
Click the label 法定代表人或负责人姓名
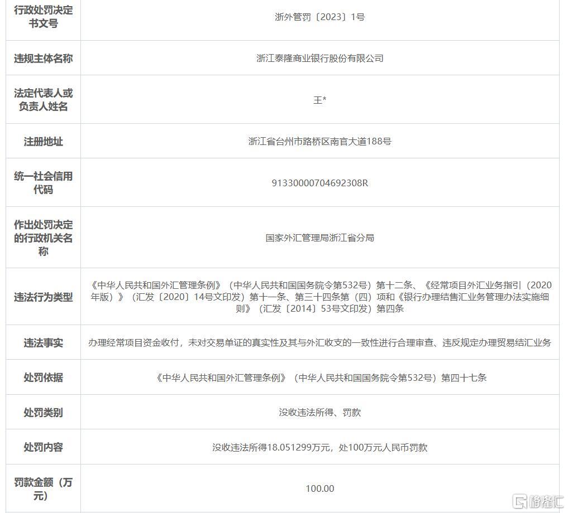pos(43,99)
